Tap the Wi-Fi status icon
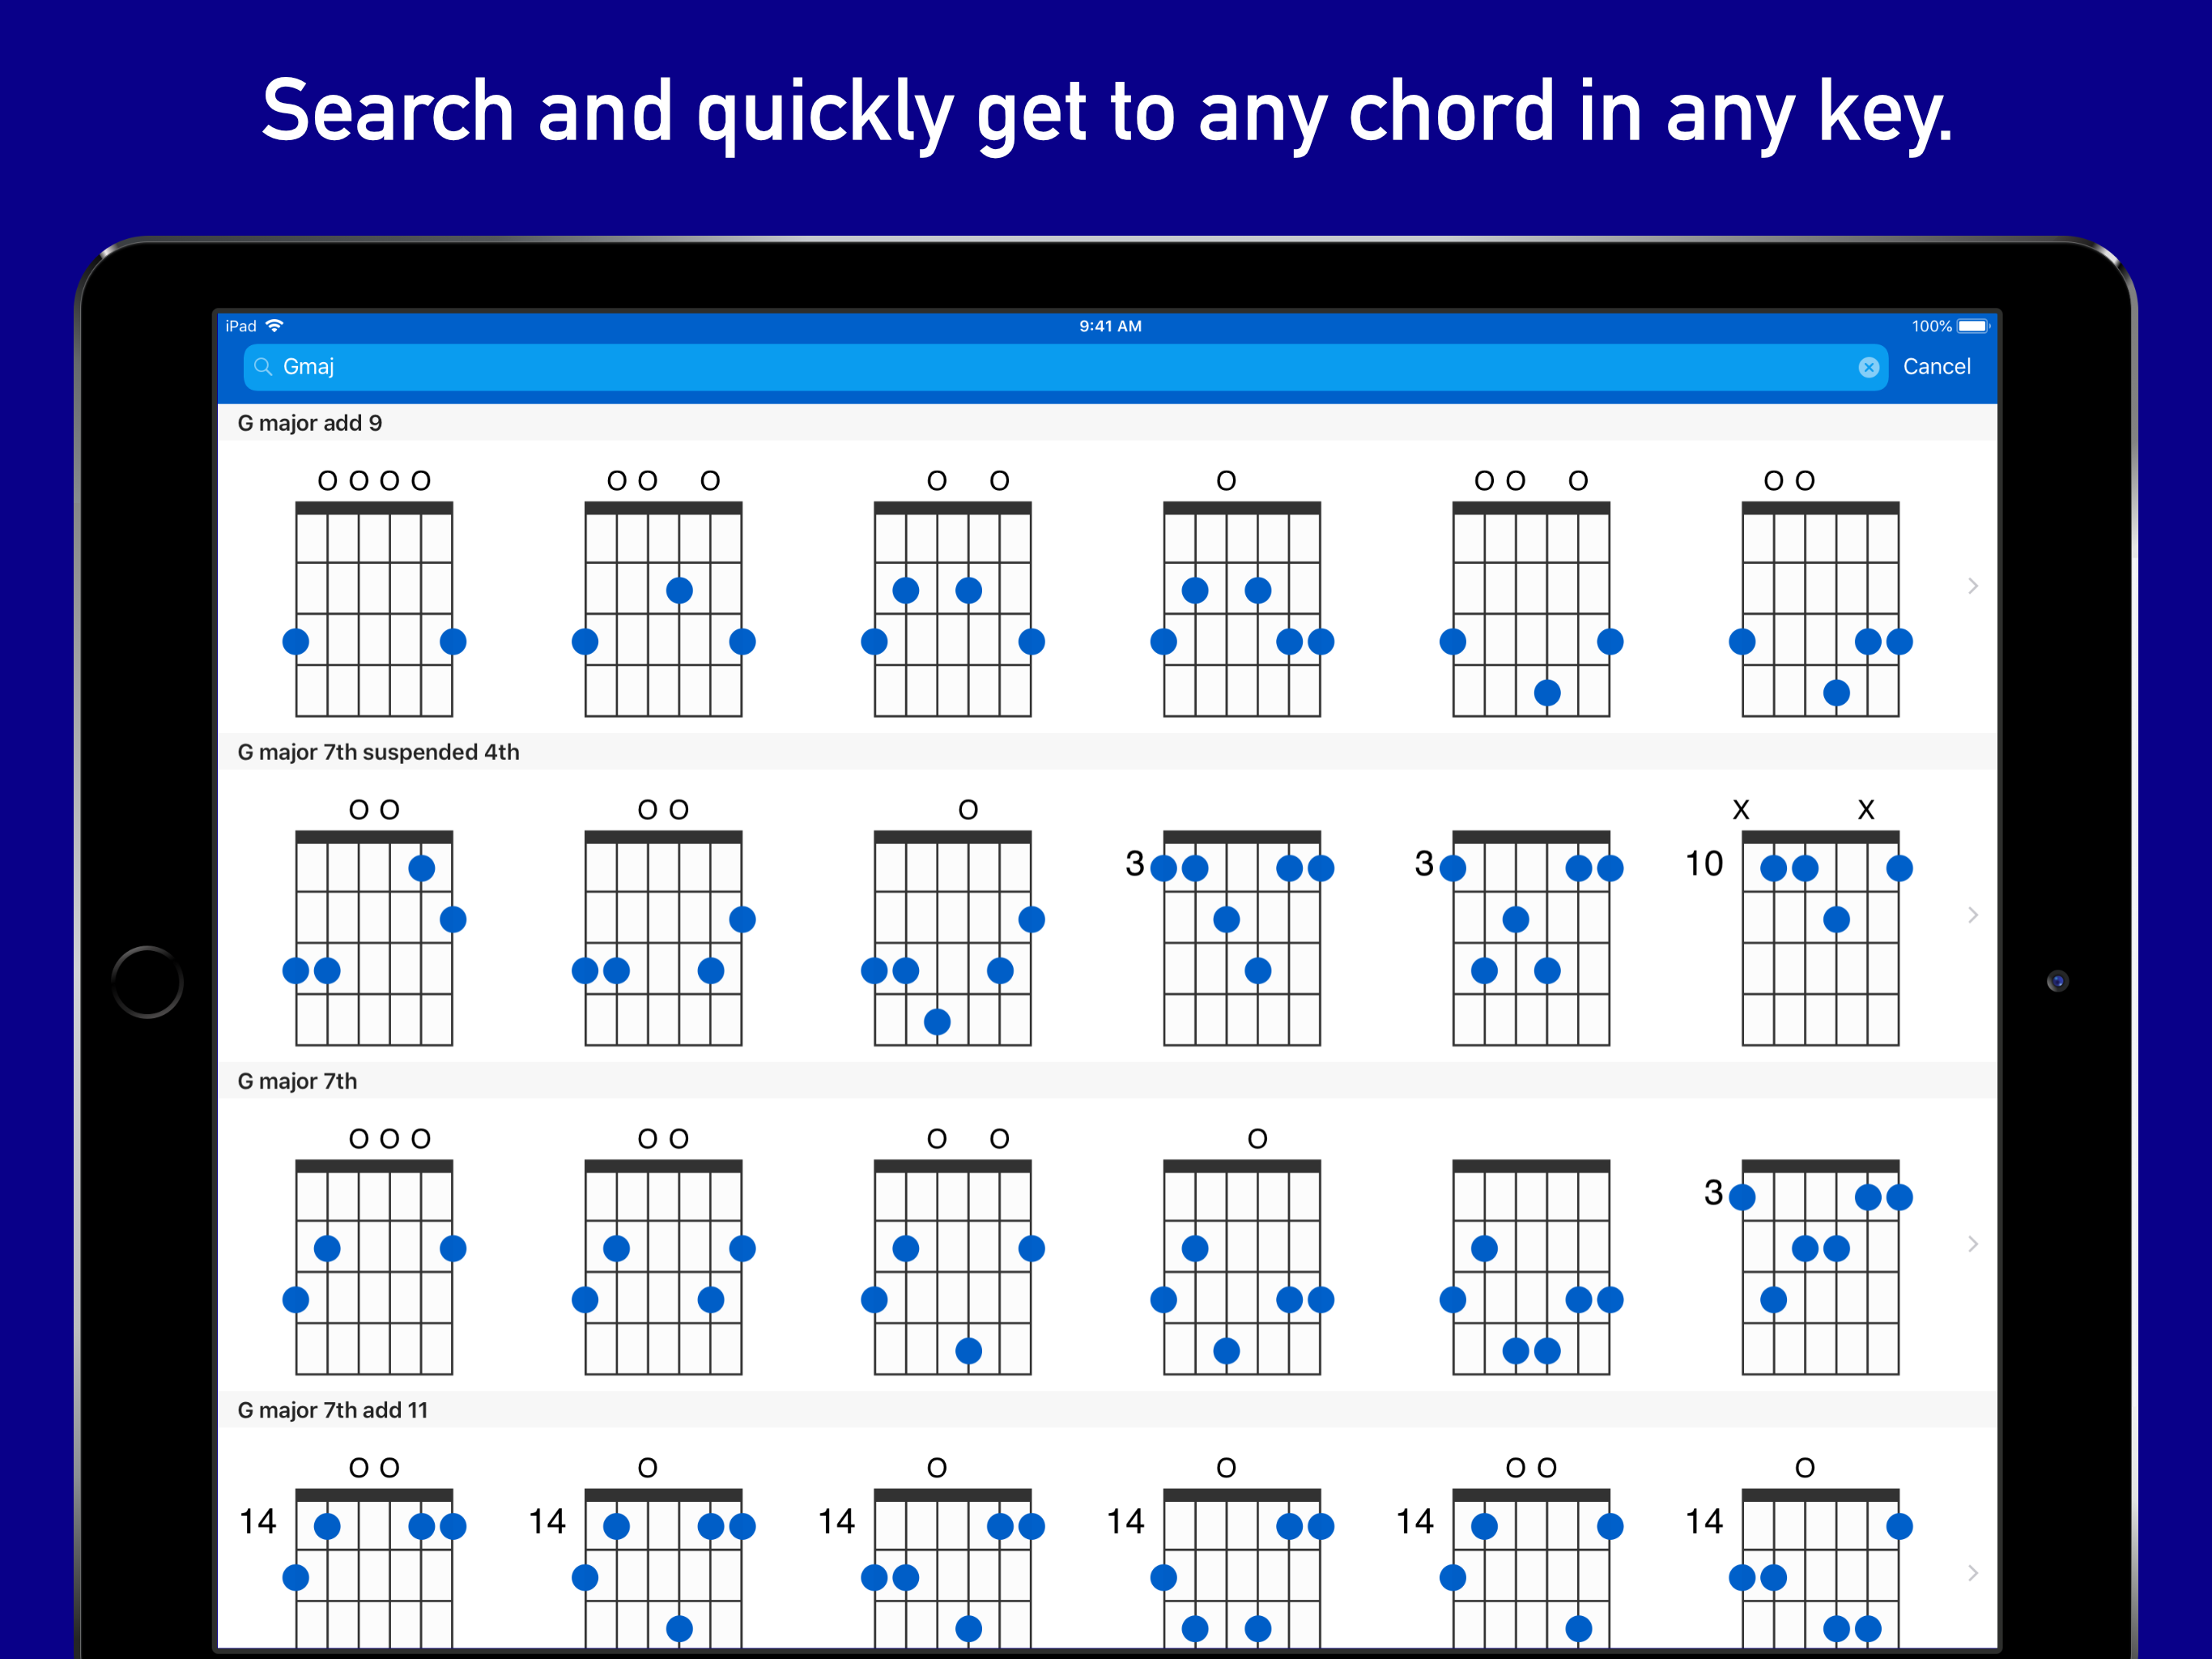The image size is (2212, 1659). coord(275,326)
